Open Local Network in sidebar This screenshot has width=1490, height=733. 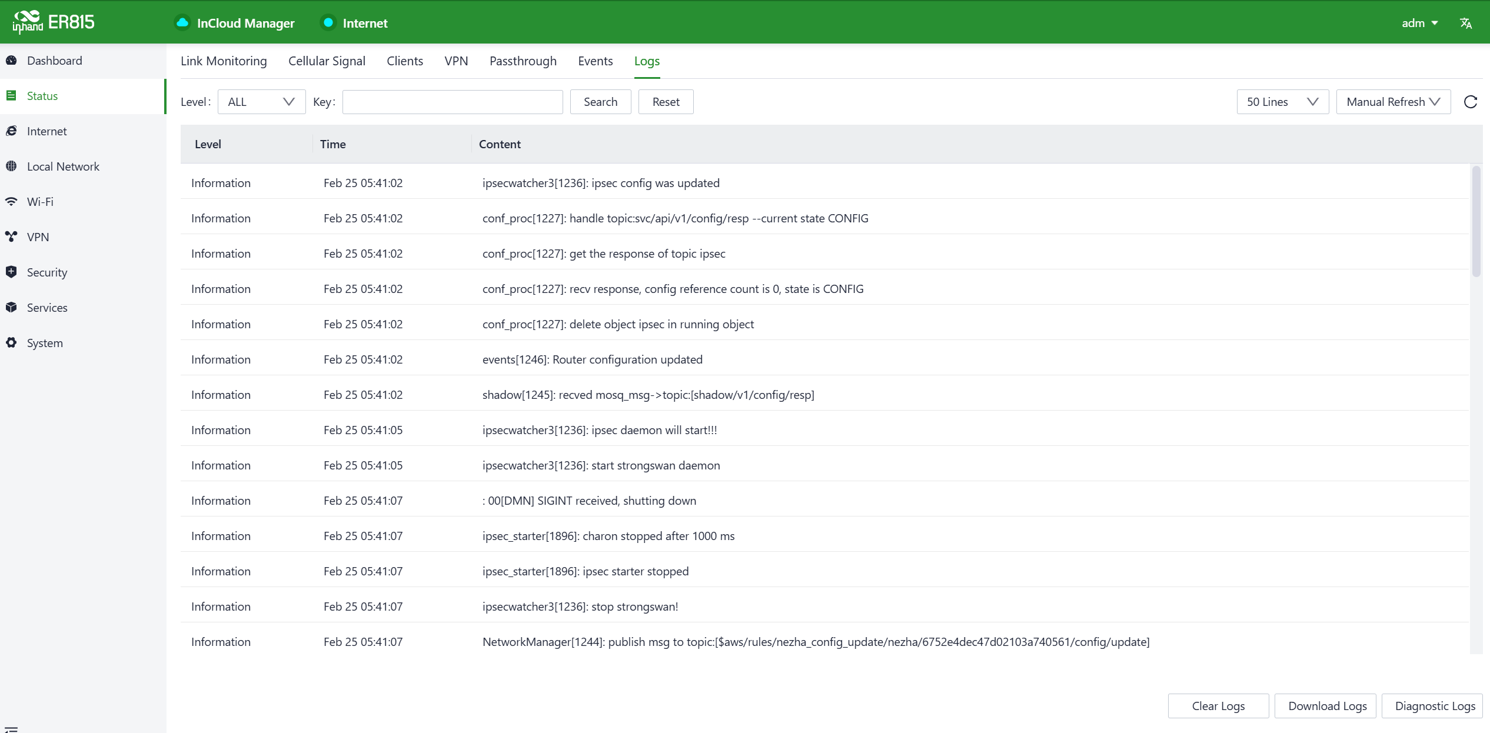63,166
